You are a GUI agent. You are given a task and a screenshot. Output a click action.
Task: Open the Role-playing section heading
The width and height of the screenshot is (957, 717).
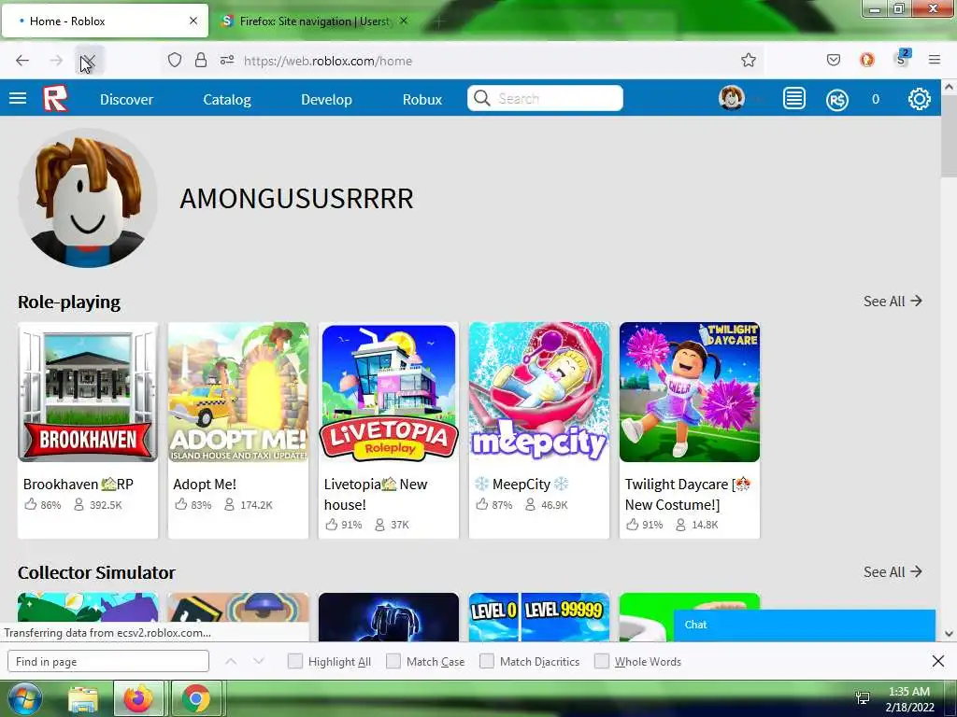tap(69, 302)
